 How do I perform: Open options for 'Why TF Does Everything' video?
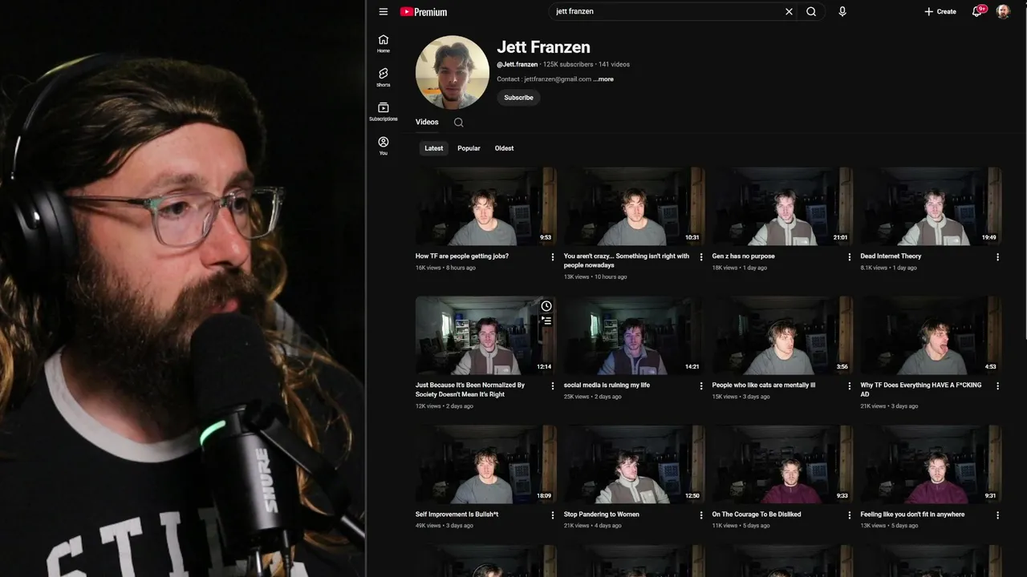[997, 386]
